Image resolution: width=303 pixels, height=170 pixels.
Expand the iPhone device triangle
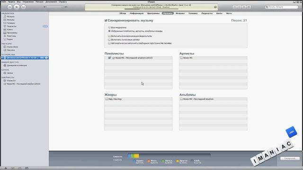tap(2, 58)
